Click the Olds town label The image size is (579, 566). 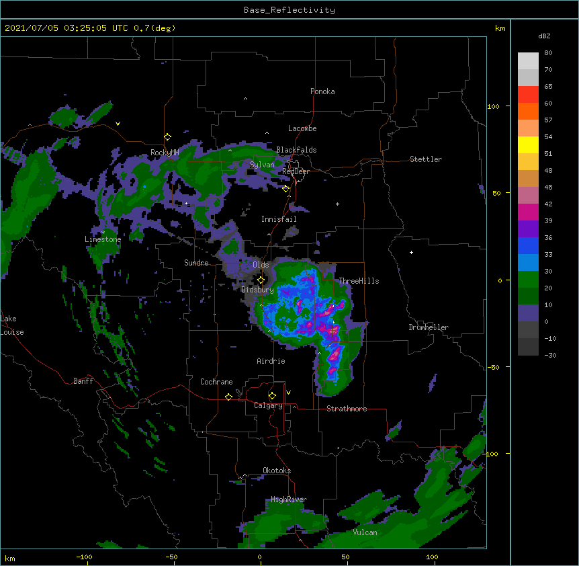click(261, 265)
